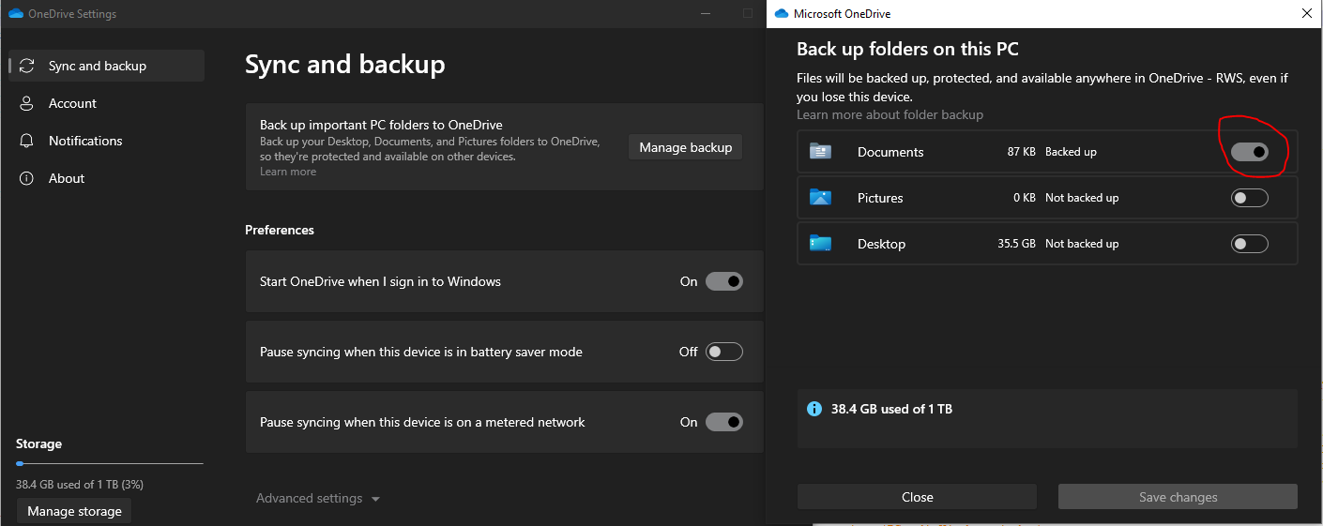
Task: Click 'Back up important PC folders to OneDrive' text
Action: tap(381, 125)
